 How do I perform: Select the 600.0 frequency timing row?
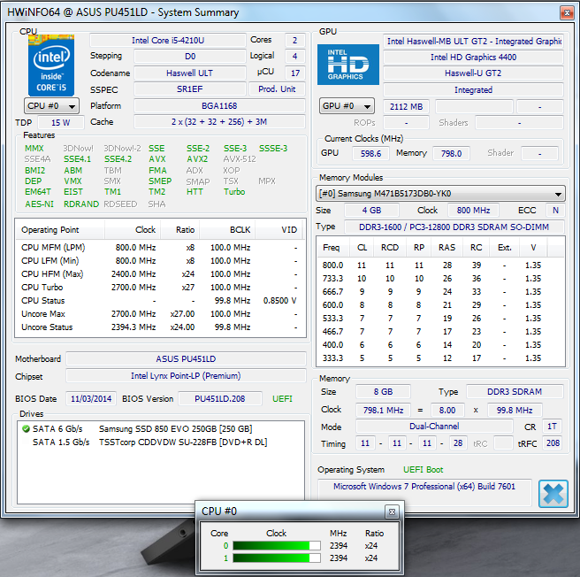coord(440,305)
